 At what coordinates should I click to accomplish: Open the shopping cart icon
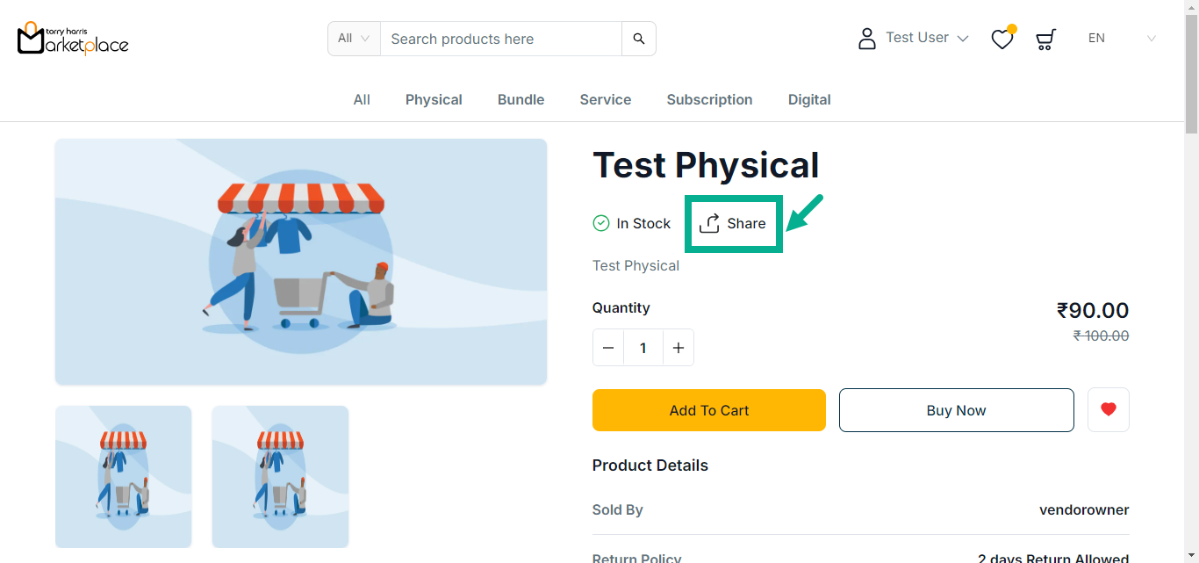pos(1045,40)
